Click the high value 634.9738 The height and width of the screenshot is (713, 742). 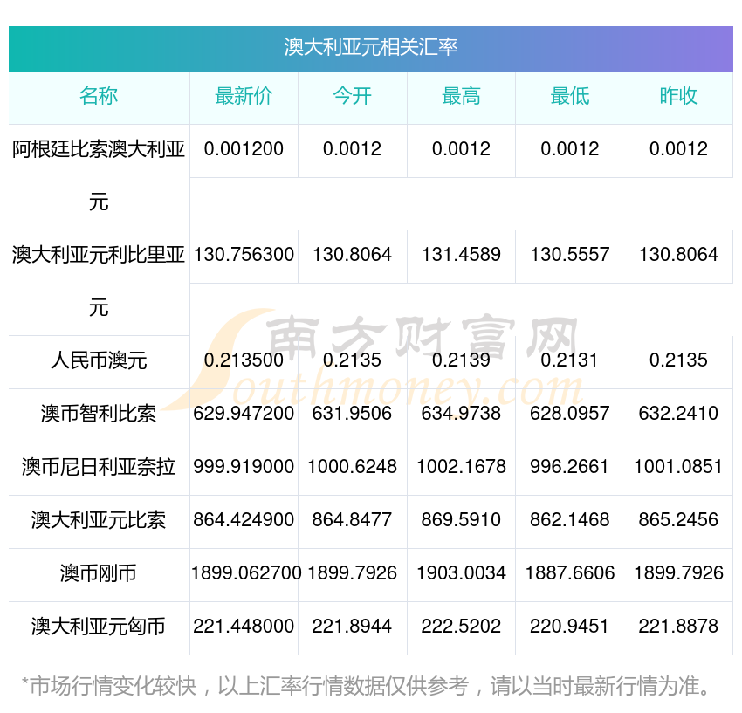point(462,413)
